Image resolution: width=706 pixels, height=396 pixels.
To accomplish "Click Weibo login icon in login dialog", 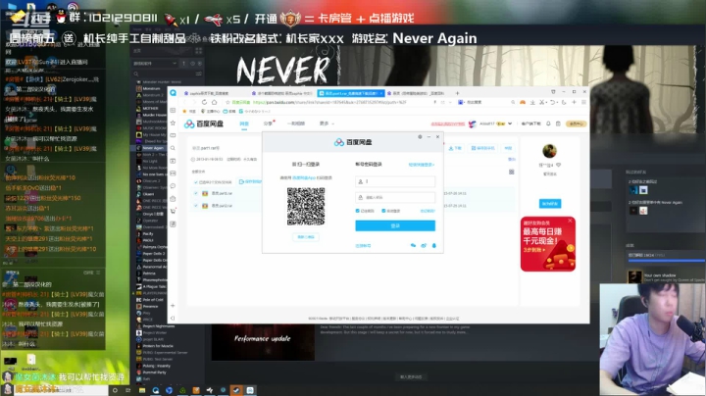I will [424, 246].
